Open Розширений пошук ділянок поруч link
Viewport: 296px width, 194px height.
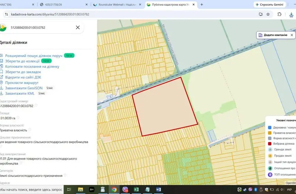tap(34, 56)
